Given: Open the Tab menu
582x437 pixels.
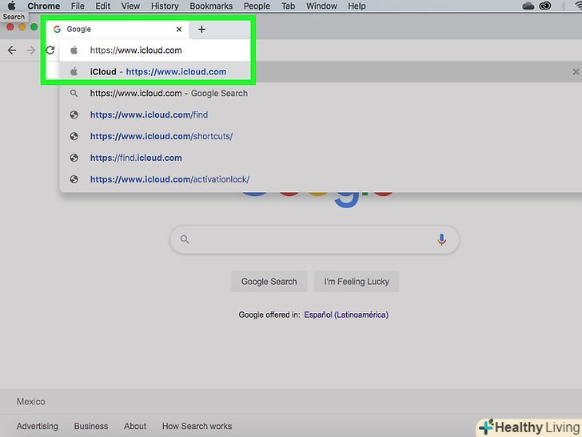Looking at the screenshot, I should (x=288, y=6).
